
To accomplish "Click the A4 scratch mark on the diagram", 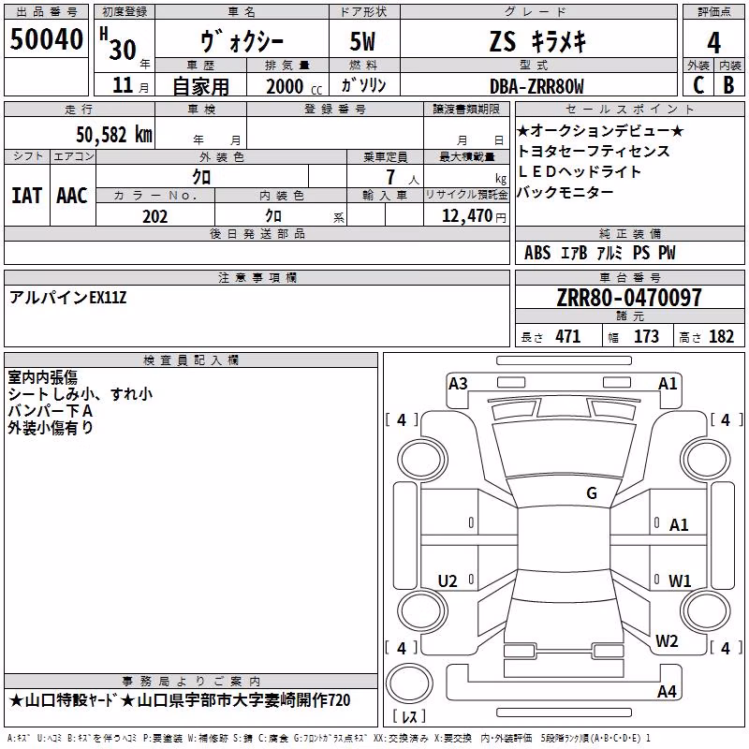I will point(667,691).
